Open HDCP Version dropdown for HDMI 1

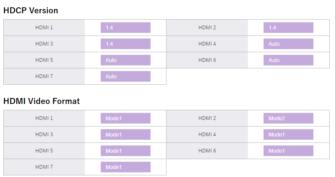[125, 28]
